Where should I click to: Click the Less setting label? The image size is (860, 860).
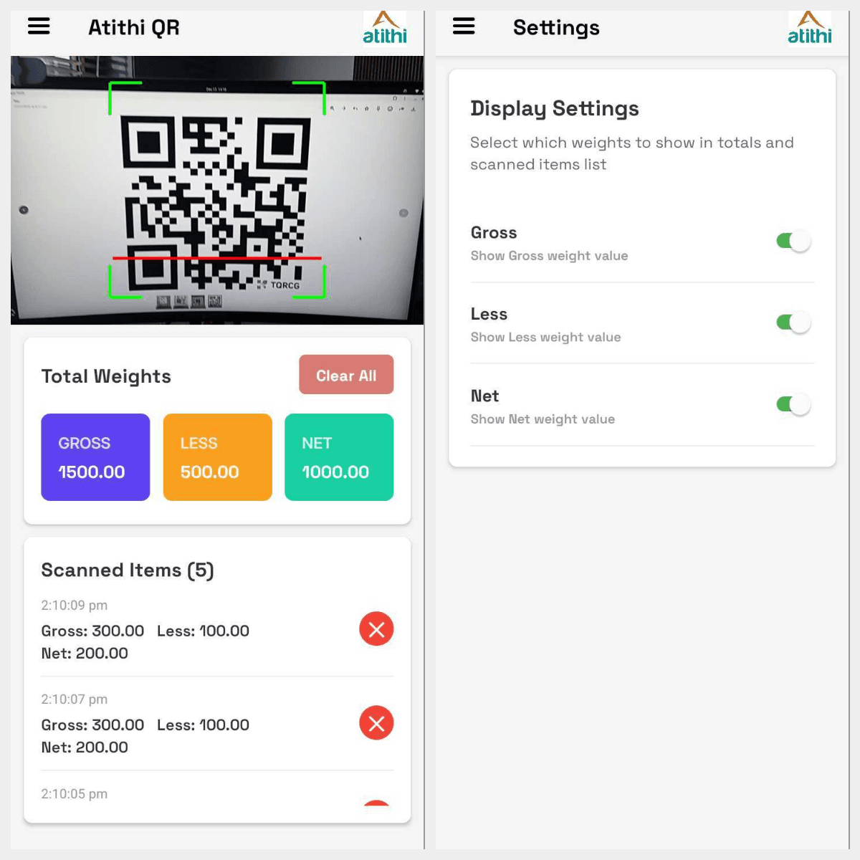coord(489,315)
